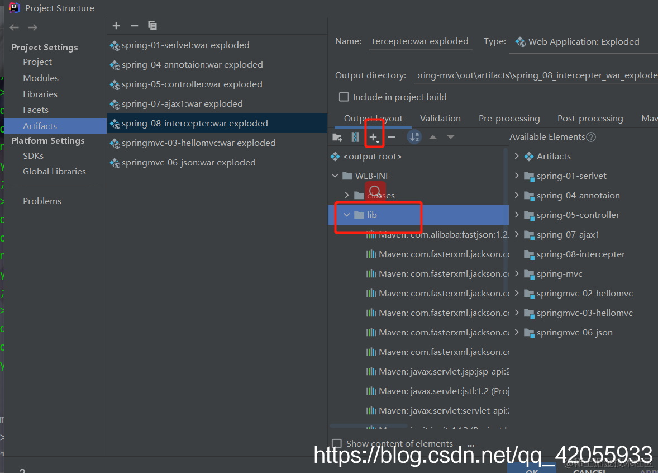Click the spring-mvc module folder icon
658x473 pixels.
(x=529, y=275)
